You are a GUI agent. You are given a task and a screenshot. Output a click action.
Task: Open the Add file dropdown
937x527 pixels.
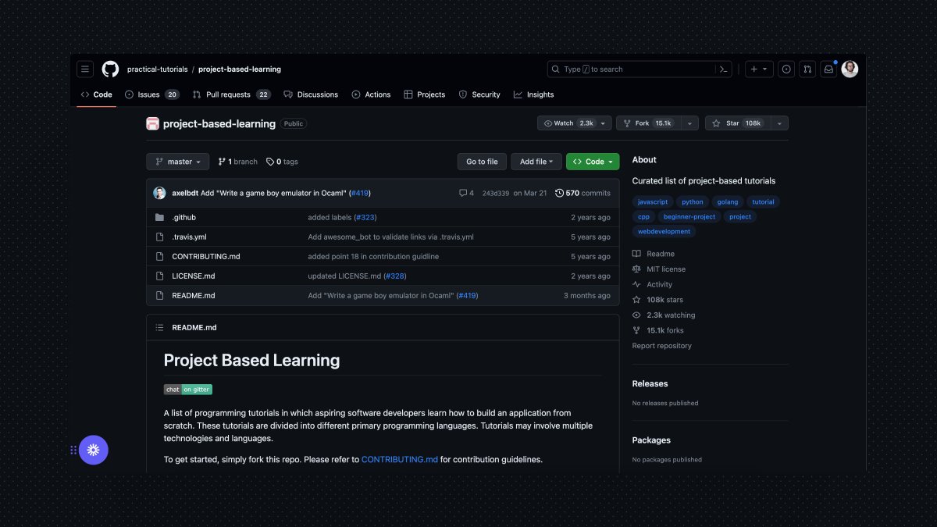(x=536, y=162)
